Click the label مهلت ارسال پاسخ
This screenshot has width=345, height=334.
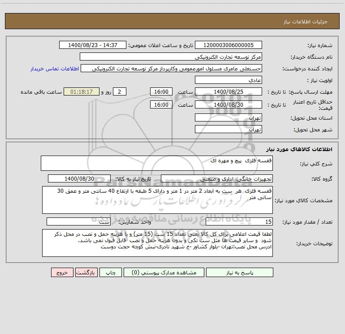pos(310,92)
